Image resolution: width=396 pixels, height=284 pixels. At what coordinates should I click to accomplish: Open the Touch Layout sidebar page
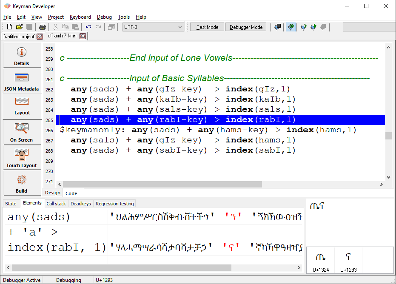point(22,158)
